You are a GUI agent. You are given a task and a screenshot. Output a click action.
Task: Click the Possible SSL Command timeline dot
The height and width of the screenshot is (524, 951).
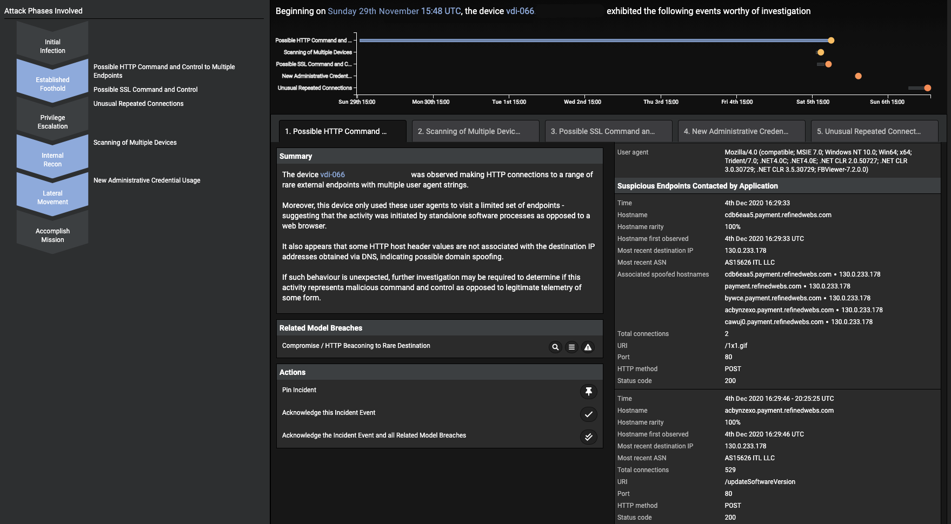pos(828,64)
